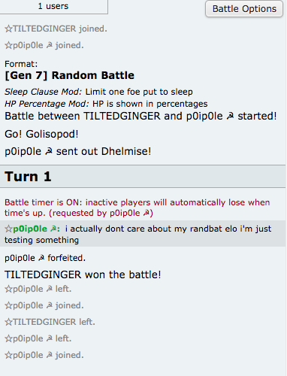Click TILTEDGINGER won the battle text
287x376 pixels.
click(83, 274)
